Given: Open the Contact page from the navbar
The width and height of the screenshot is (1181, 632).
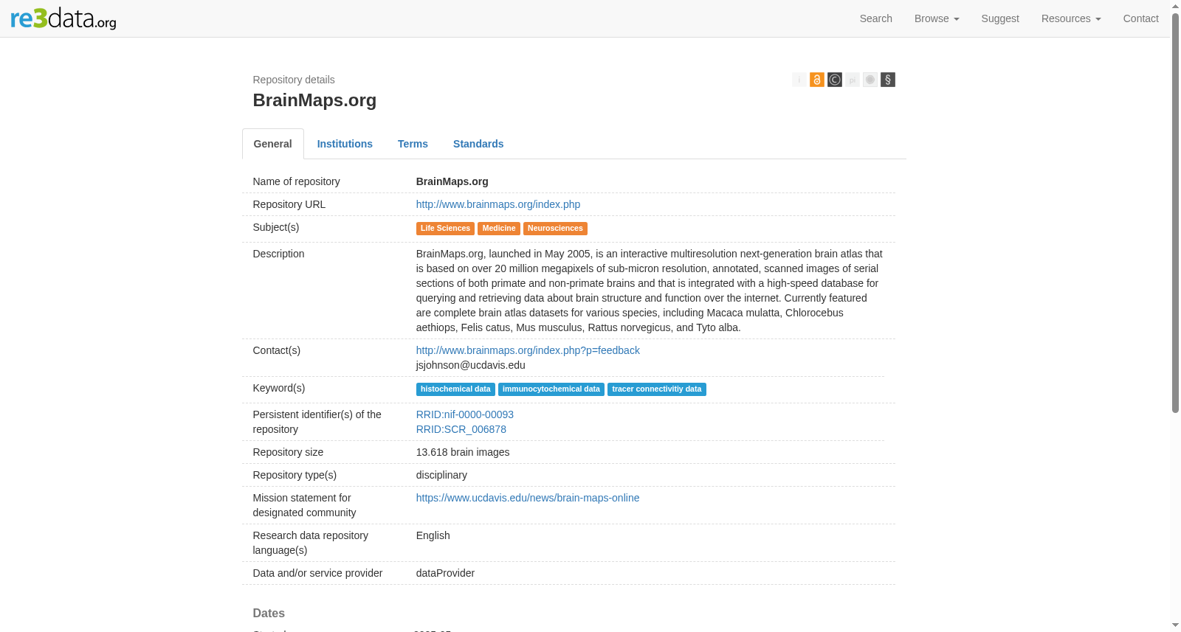Looking at the screenshot, I should tap(1140, 18).
